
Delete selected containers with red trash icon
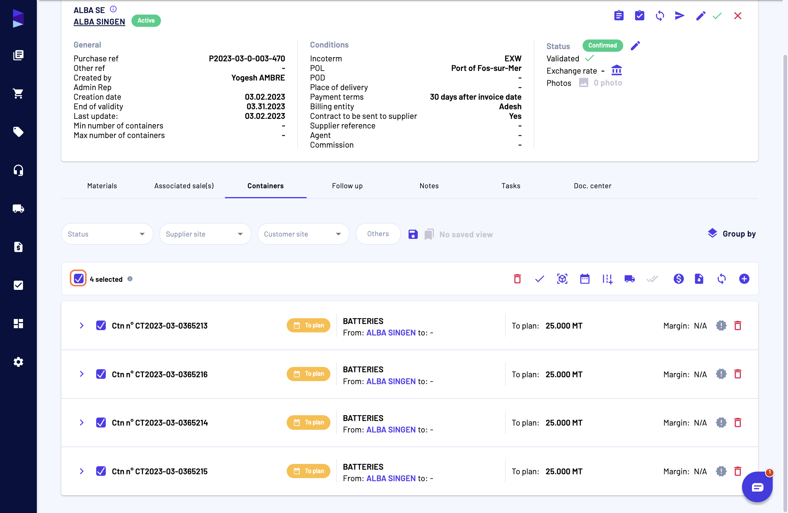(517, 279)
